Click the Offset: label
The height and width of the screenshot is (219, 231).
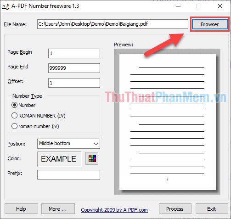click(x=16, y=81)
